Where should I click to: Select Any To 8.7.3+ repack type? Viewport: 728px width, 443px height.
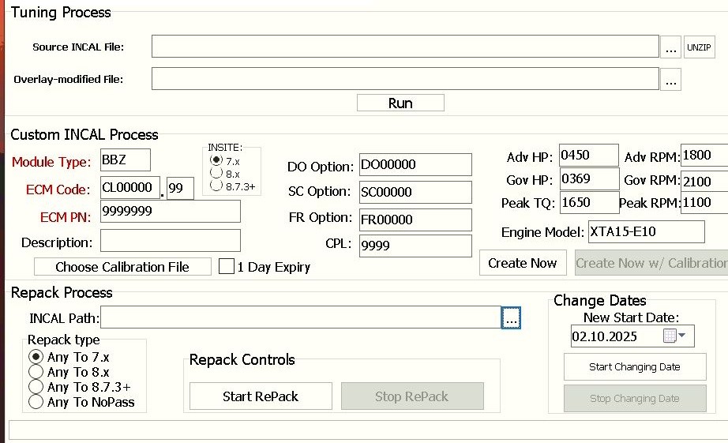pyautogui.click(x=36, y=387)
